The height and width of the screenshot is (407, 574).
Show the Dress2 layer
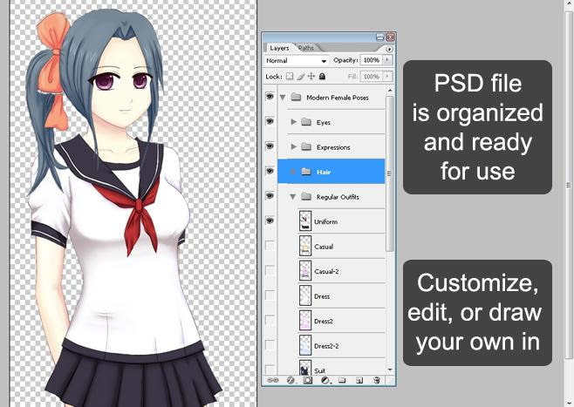270,321
